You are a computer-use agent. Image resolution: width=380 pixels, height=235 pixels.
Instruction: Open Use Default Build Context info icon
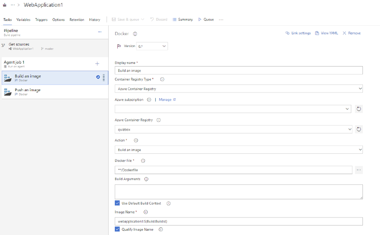pos(169,203)
